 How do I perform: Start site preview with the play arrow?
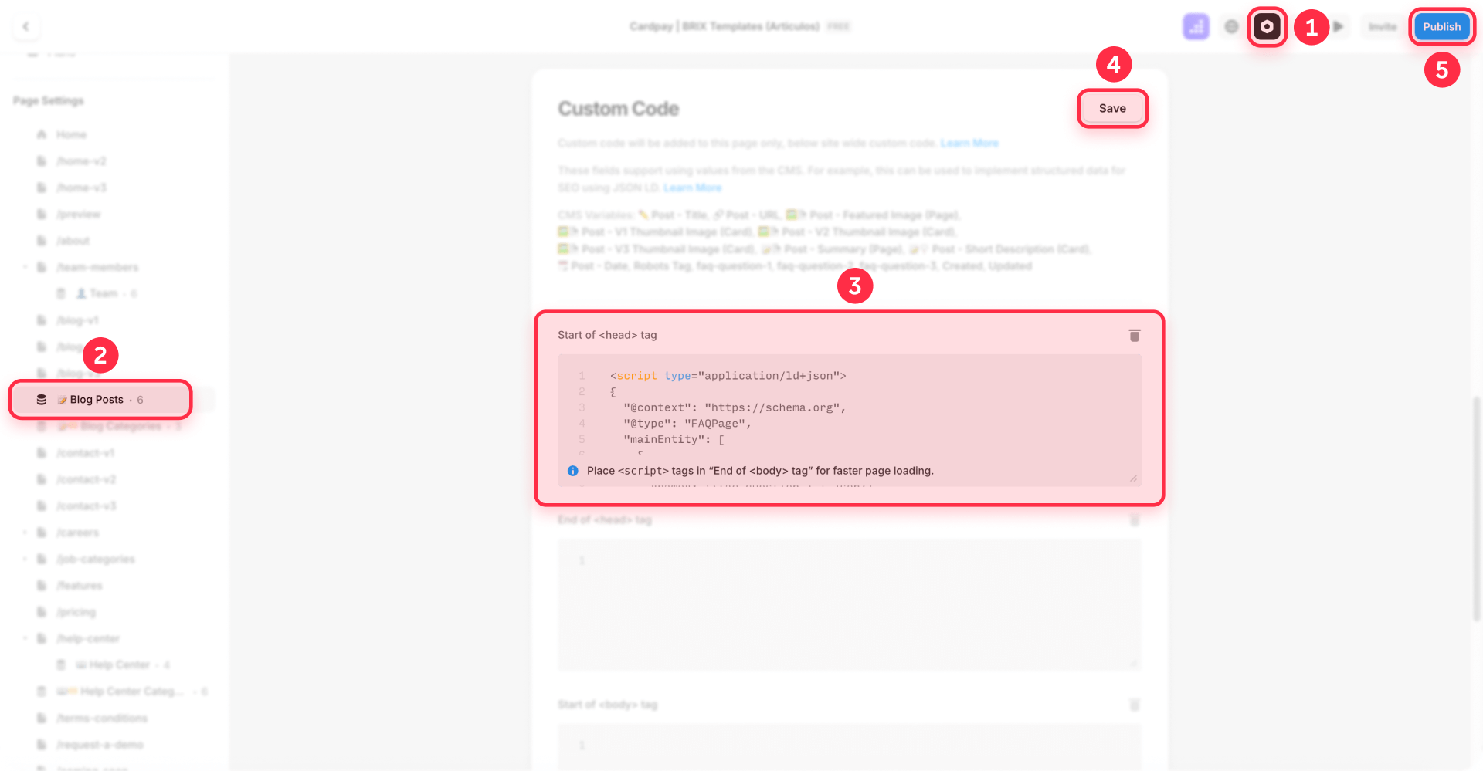[1340, 25]
